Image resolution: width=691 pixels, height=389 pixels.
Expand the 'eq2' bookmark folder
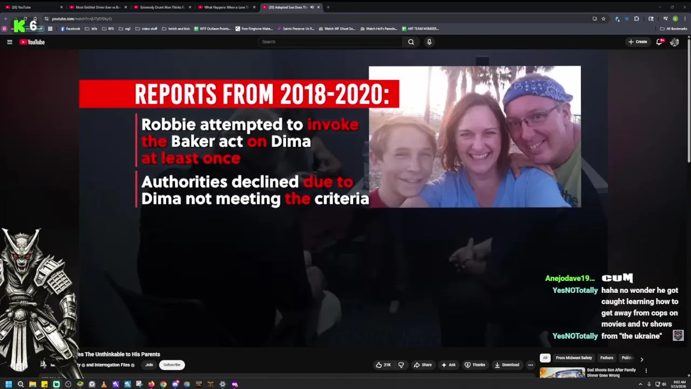click(x=125, y=29)
